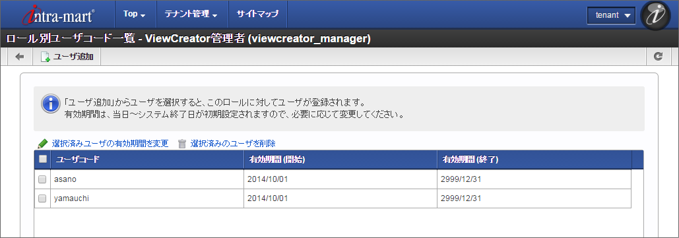Click the trash can icon for deleting users
This screenshot has height=238, width=679.
182,144
